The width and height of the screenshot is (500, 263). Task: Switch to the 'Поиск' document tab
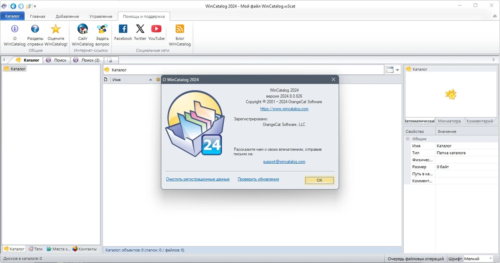coord(56,60)
